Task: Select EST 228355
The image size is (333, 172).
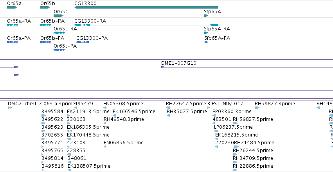Action: [69, 154]
